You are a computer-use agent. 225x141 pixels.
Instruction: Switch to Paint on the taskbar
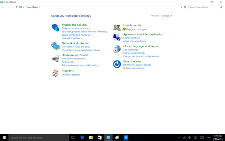pos(117,137)
